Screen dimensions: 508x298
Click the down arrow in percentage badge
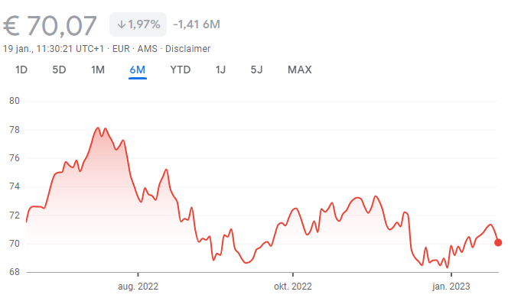(122, 24)
